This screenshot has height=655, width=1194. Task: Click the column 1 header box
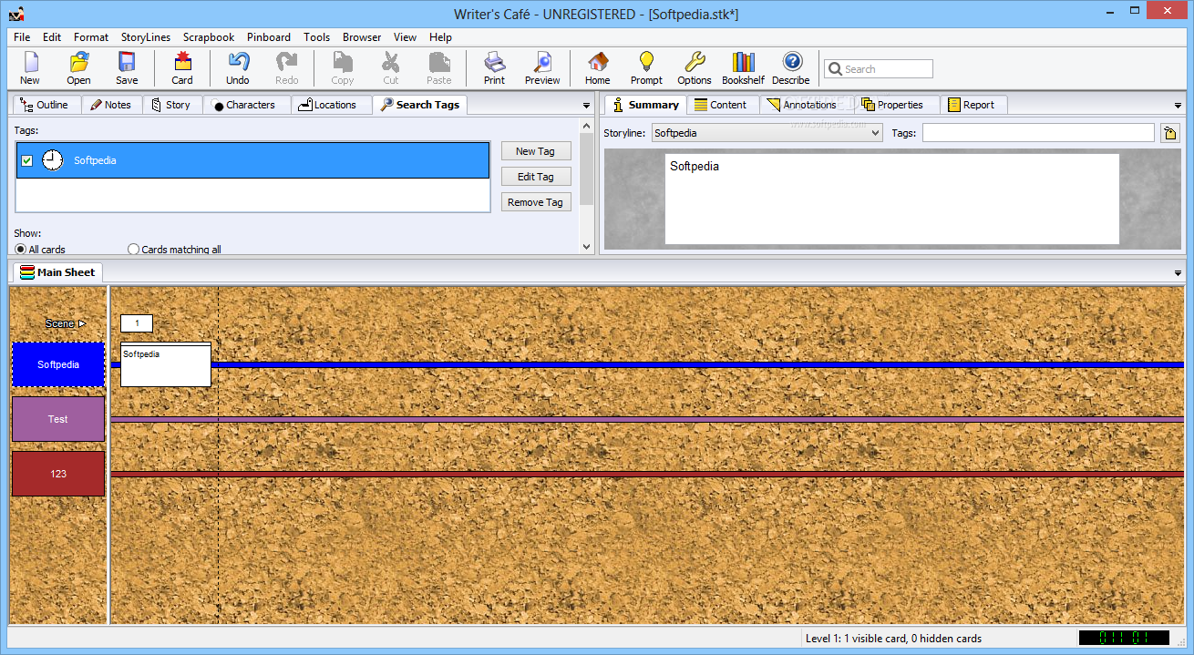[137, 323]
